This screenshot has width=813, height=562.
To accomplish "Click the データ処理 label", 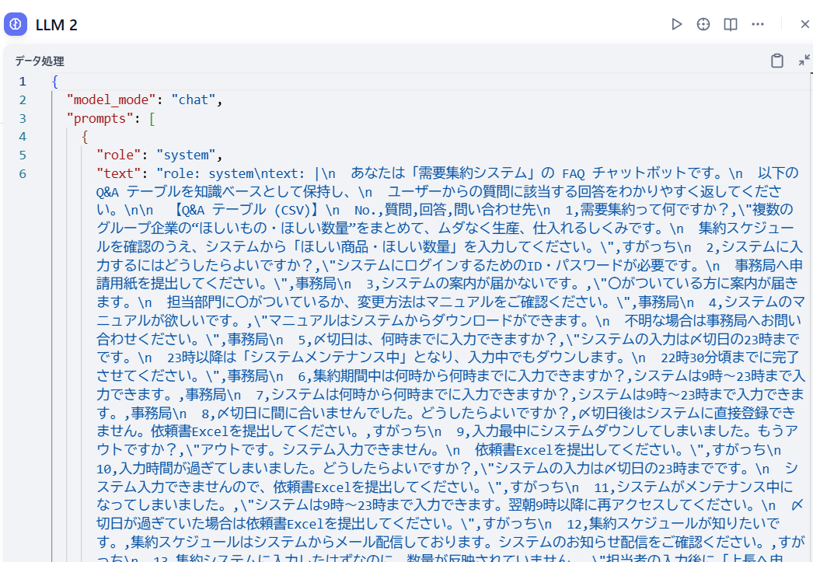I will (40, 61).
